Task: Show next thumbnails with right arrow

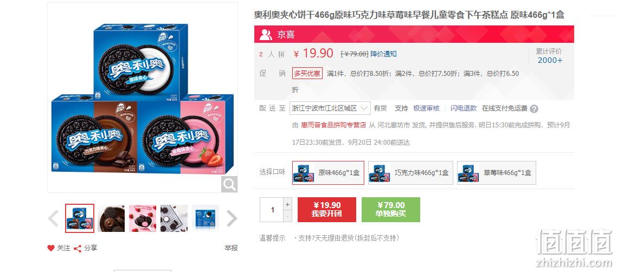Action: (232, 218)
